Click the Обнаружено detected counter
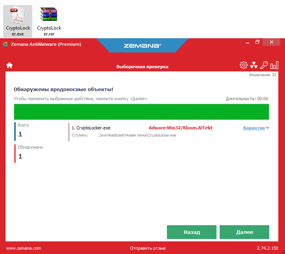Image resolution: width=285 pixels, height=254 pixels. tap(29, 153)
